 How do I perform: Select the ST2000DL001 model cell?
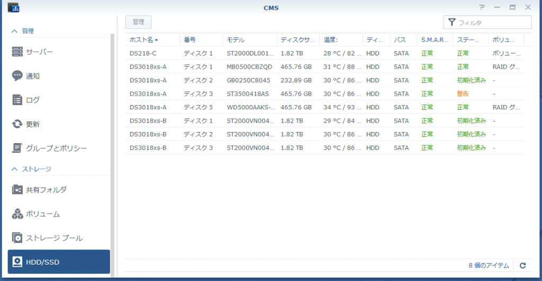coord(250,53)
